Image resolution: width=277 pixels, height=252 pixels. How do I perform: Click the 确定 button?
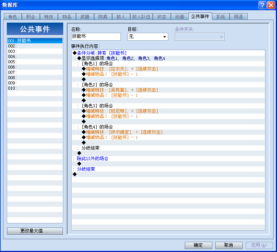click(x=198, y=245)
